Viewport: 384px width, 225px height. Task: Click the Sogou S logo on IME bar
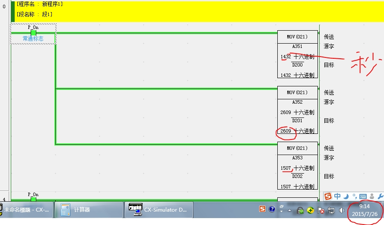(x=328, y=196)
